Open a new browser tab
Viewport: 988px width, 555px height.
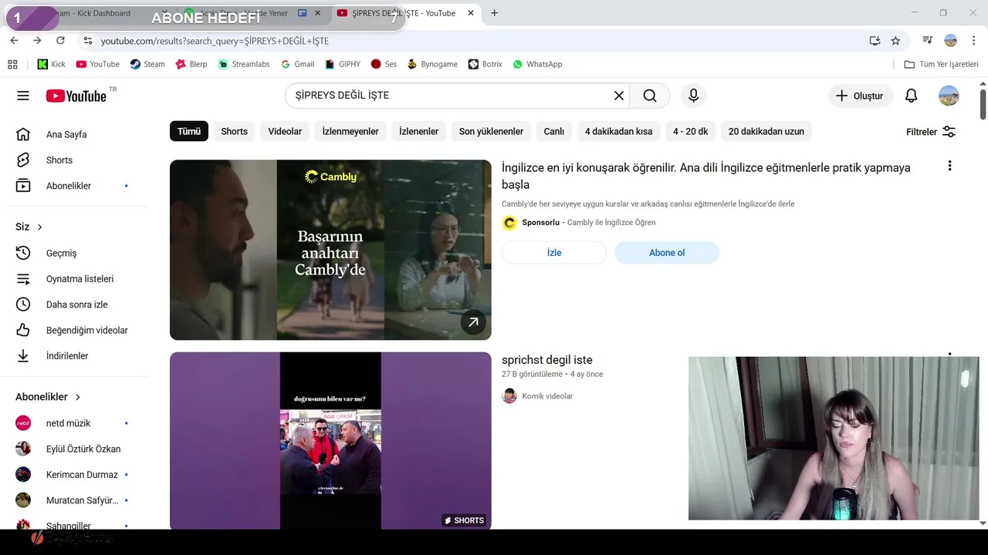pos(494,13)
